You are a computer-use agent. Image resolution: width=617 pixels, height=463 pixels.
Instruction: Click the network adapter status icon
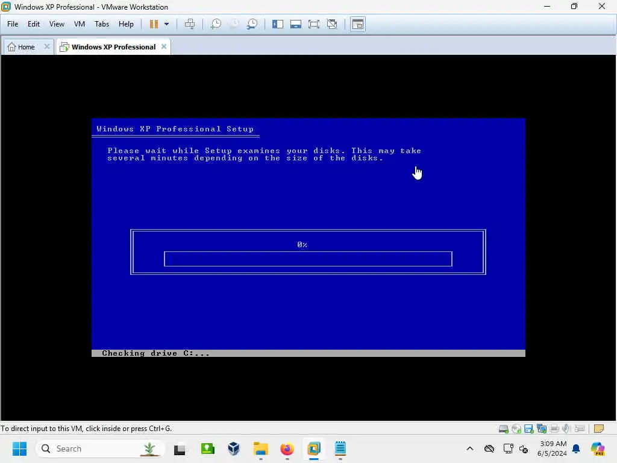[x=542, y=429]
